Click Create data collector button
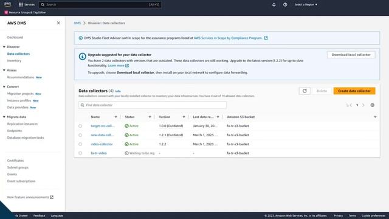This screenshot has width=389, height=219. (354, 91)
